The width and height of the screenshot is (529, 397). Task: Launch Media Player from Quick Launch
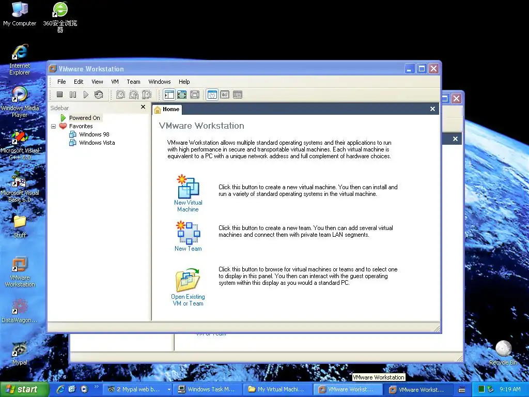[x=84, y=389]
